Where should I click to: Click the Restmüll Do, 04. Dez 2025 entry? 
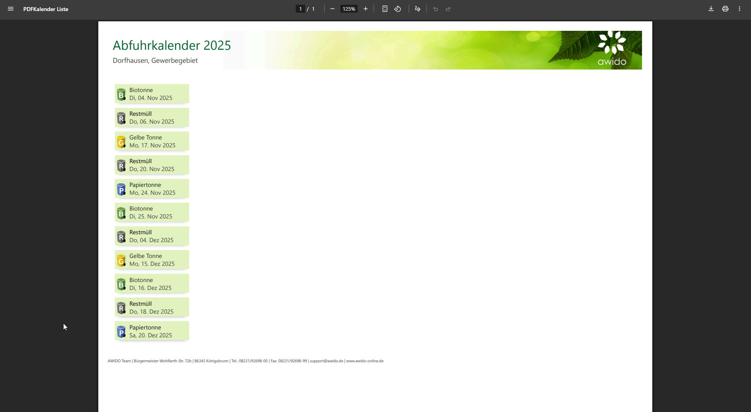pyautogui.click(x=152, y=236)
